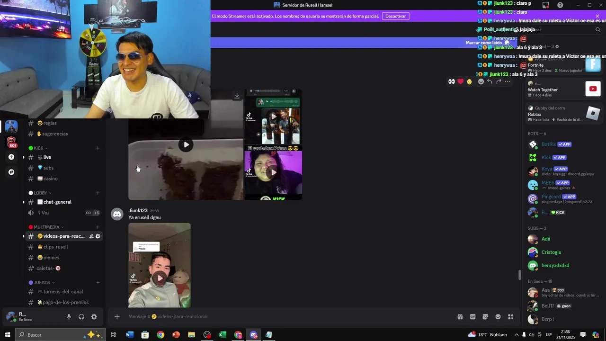React with the eyes emoji
Screen dimensions: 606x341
click(452, 81)
